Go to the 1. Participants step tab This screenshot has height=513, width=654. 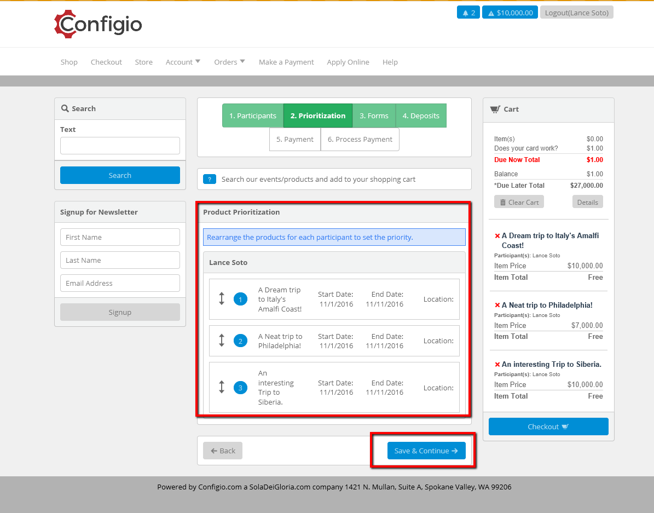tap(253, 116)
